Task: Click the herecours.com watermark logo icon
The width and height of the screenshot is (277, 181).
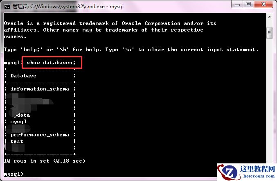Action: click(x=228, y=172)
